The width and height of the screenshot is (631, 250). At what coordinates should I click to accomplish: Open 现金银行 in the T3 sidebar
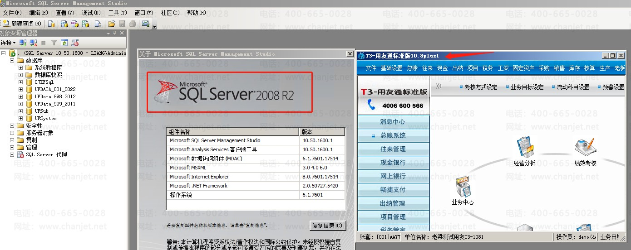pyautogui.click(x=393, y=162)
